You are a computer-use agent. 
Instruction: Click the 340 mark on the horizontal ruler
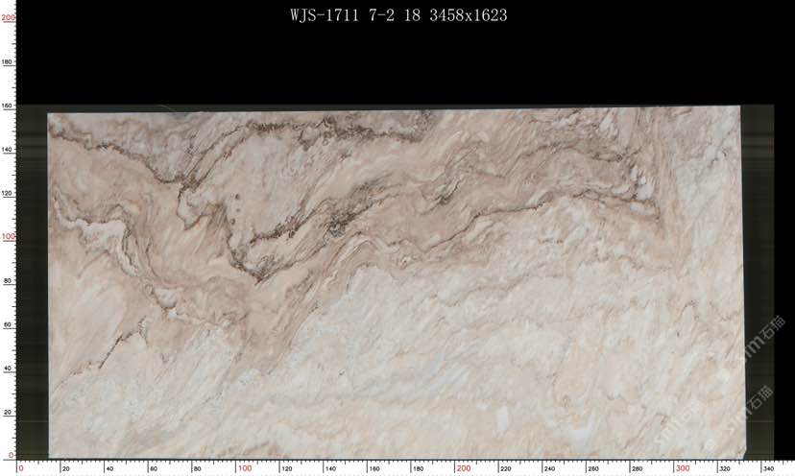[768, 468]
